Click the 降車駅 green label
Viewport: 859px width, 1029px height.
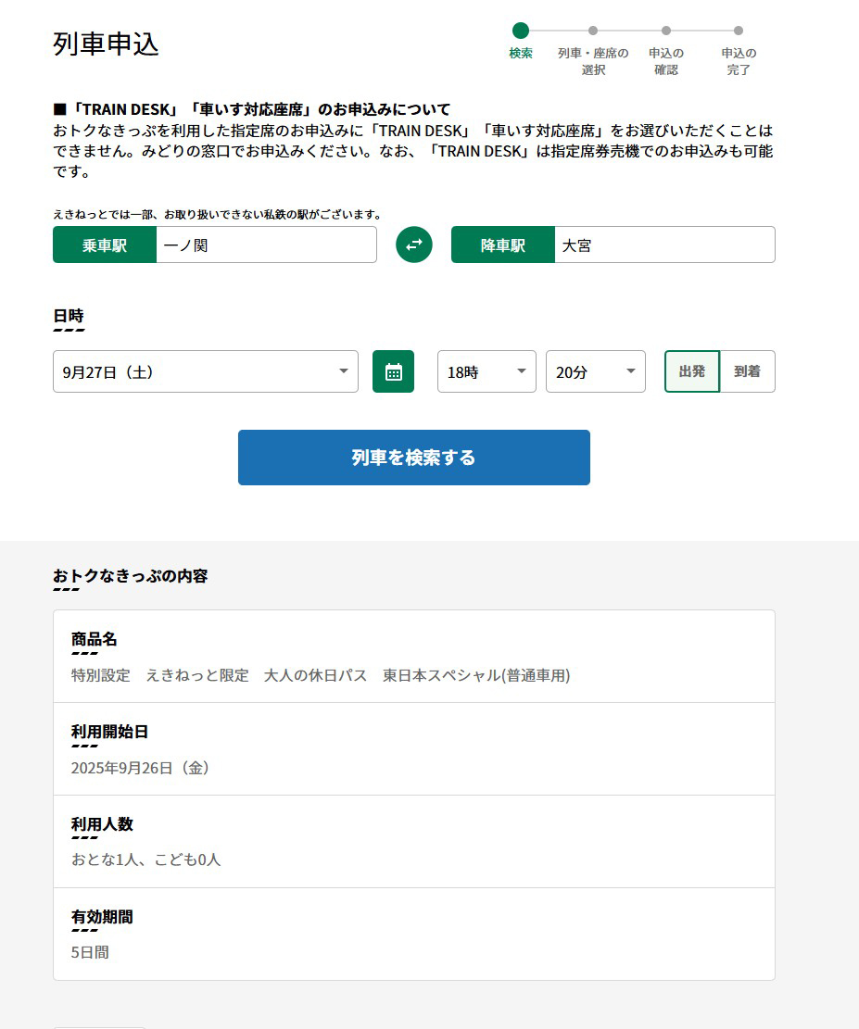[503, 245]
